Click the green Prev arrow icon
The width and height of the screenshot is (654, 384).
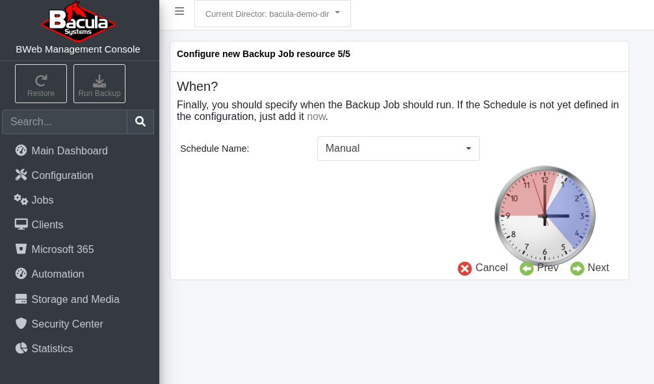527,268
